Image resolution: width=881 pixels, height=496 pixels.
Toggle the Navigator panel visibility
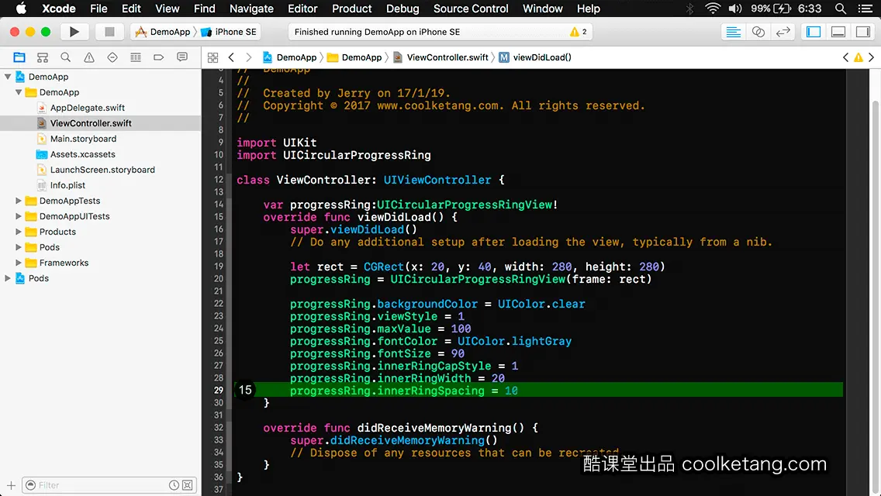[x=813, y=32]
